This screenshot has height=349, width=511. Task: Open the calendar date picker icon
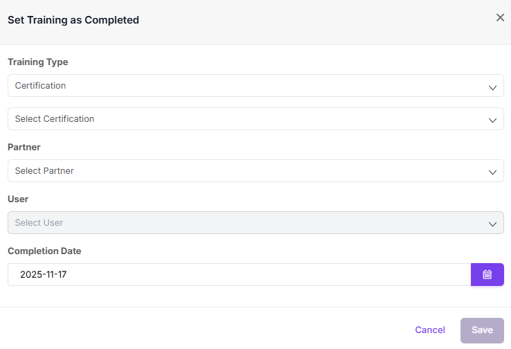487,274
